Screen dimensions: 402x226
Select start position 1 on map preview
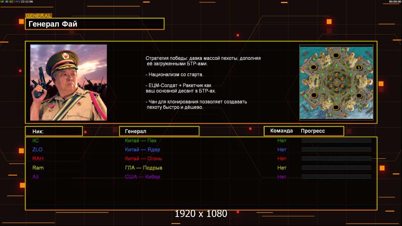pos(359,67)
